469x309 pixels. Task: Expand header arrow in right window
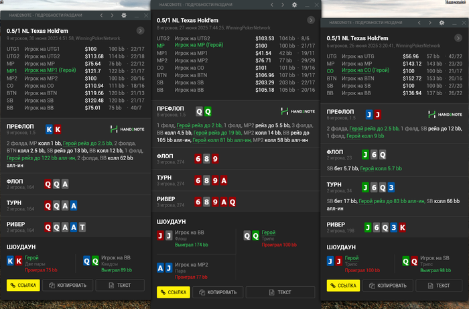click(458, 38)
